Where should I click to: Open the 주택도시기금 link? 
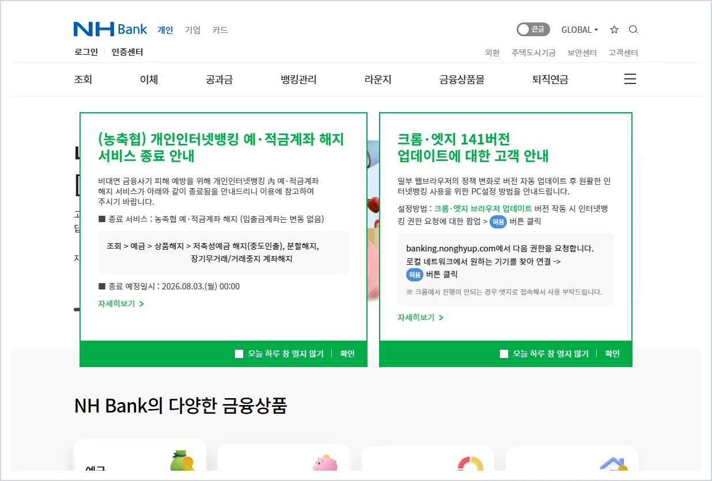coord(533,53)
